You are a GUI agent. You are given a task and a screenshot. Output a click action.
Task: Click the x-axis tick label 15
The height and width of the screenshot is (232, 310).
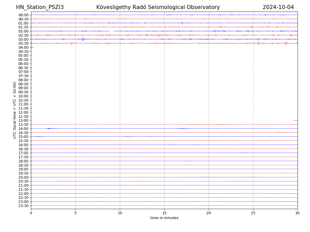point(164,213)
